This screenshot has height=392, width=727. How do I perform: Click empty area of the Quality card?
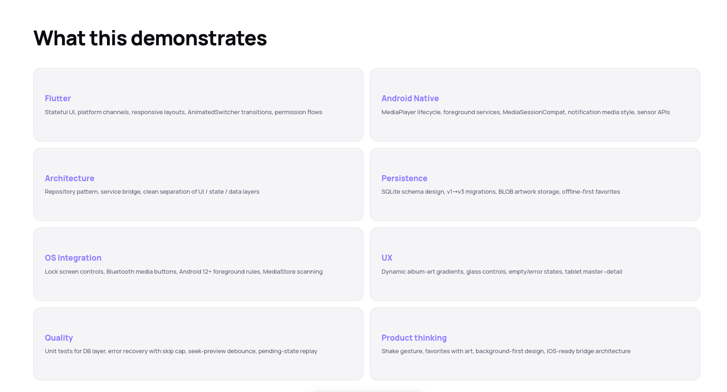[198, 367]
